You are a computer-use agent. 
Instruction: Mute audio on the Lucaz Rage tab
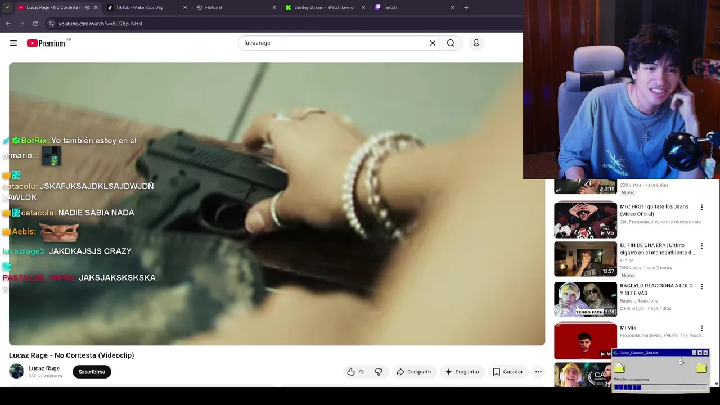pos(87,7)
